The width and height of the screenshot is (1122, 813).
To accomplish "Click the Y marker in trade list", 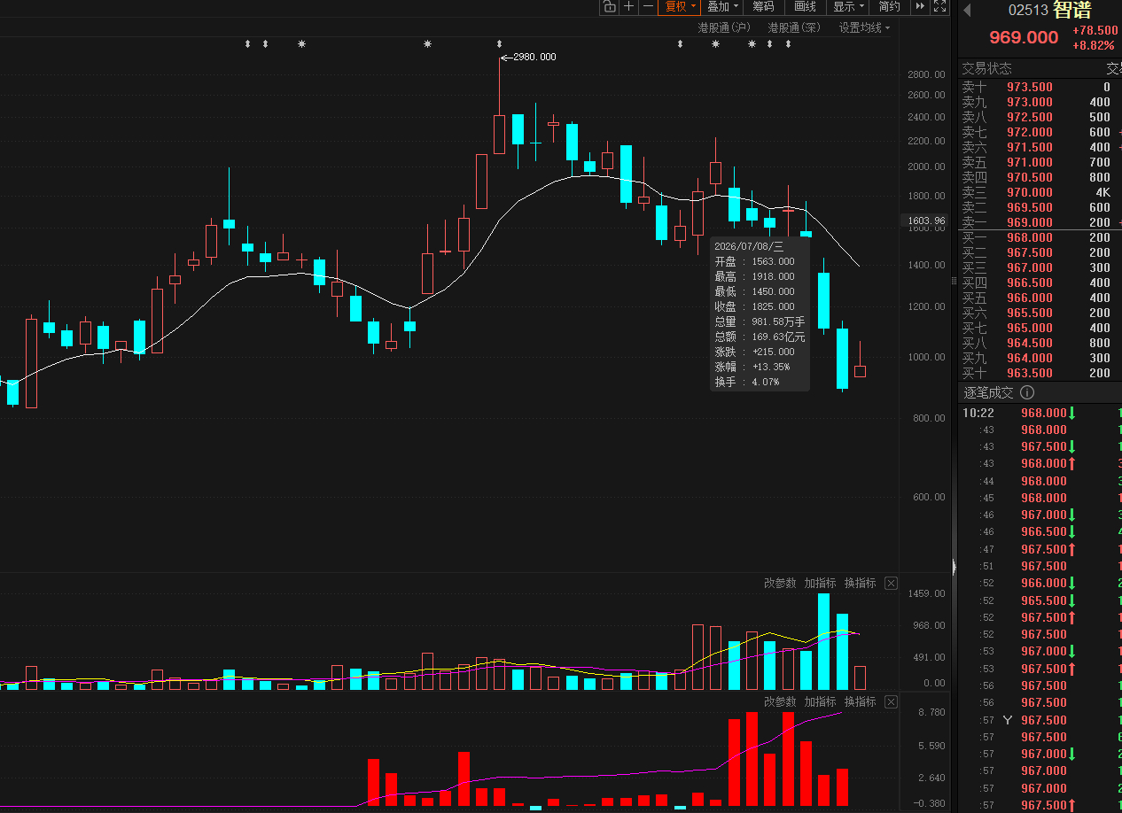I will tap(1007, 720).
